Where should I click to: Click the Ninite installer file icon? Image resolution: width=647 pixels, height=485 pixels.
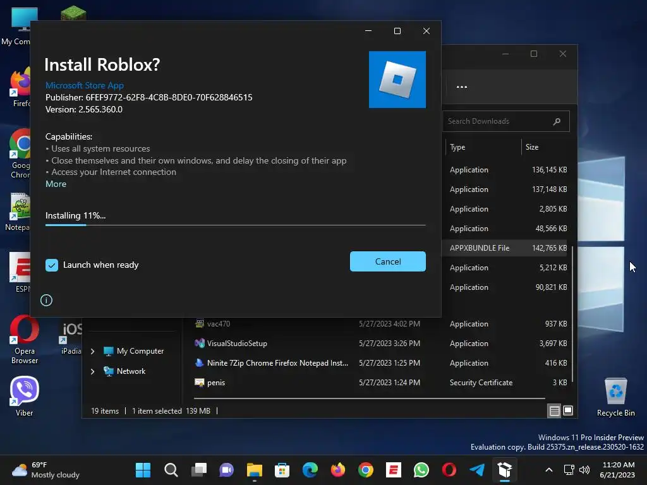point(199,362)
